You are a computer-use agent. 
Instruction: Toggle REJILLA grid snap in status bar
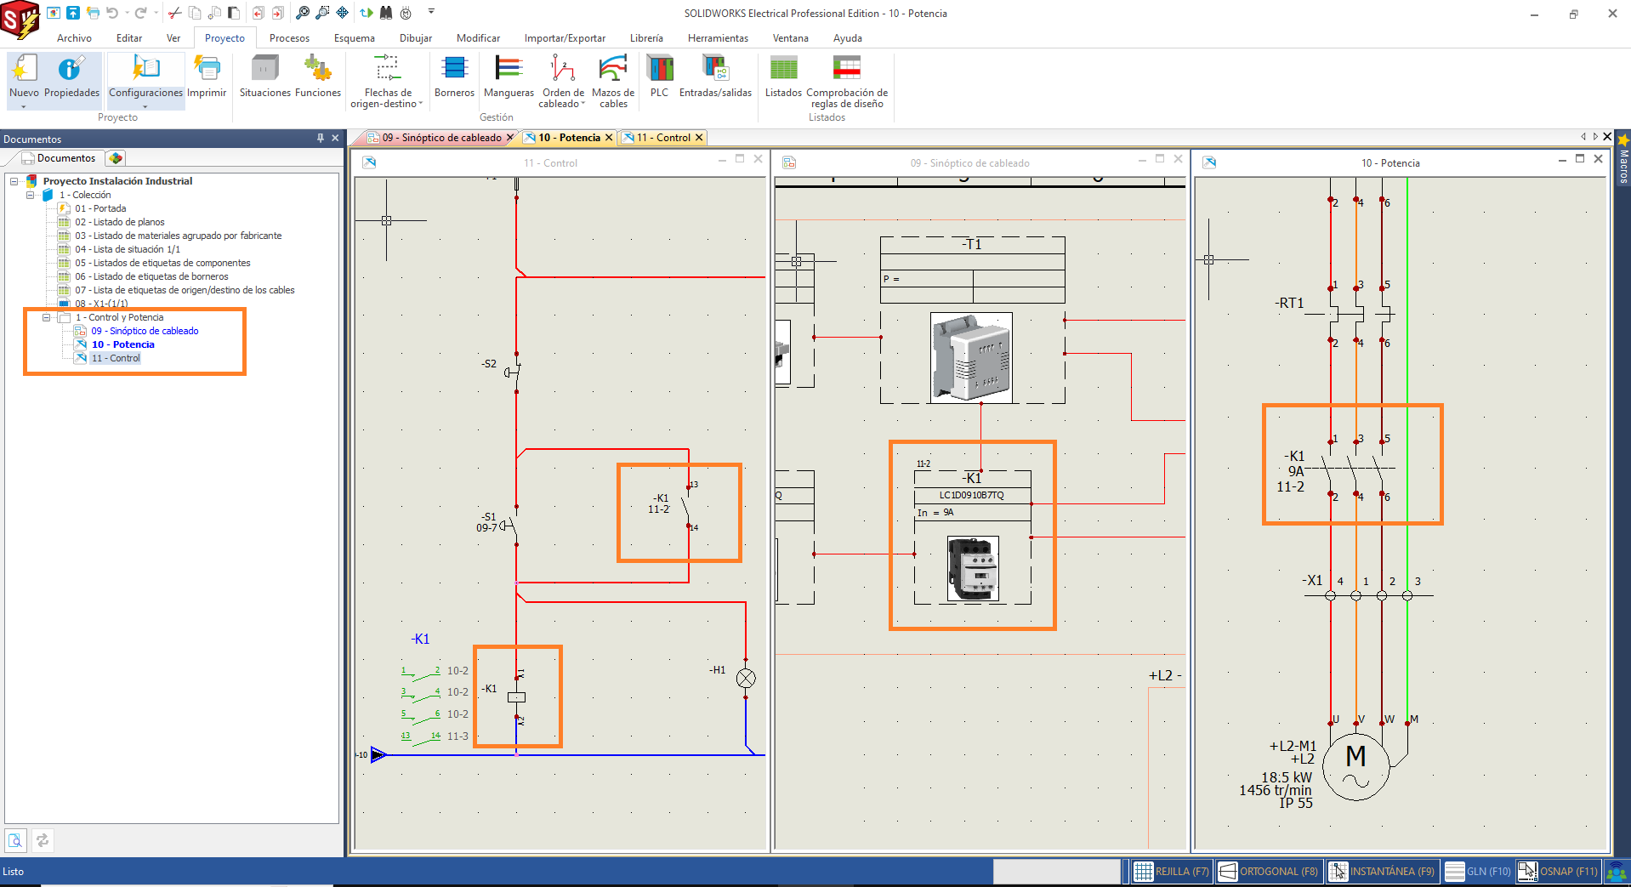(1170, 871)
